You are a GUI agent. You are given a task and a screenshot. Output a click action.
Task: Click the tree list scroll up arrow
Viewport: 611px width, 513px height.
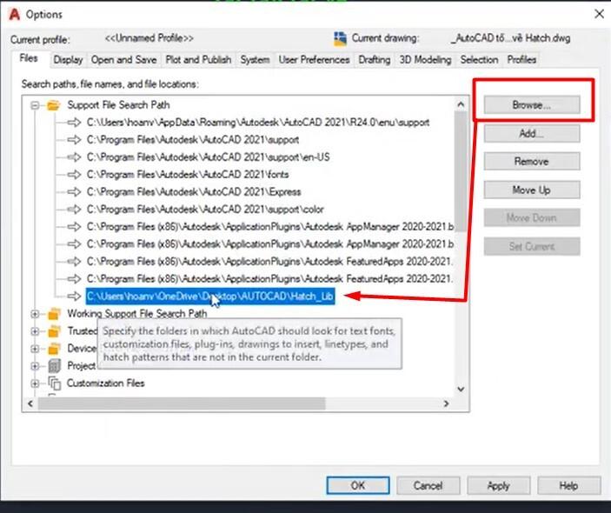pyautogui.click(x=461, y=104)
